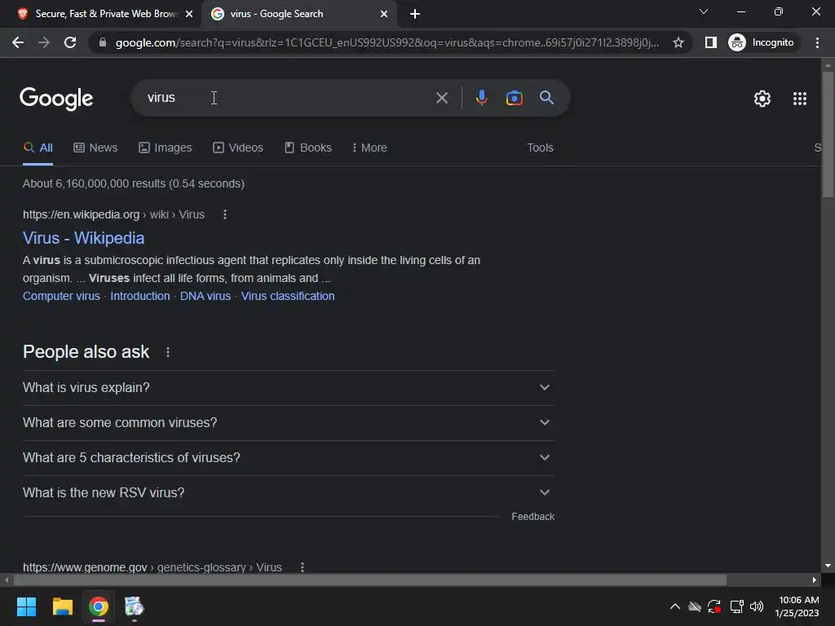Go forward to the next page
This screenshot has height=626, width=835.
[x=44, y=42]
